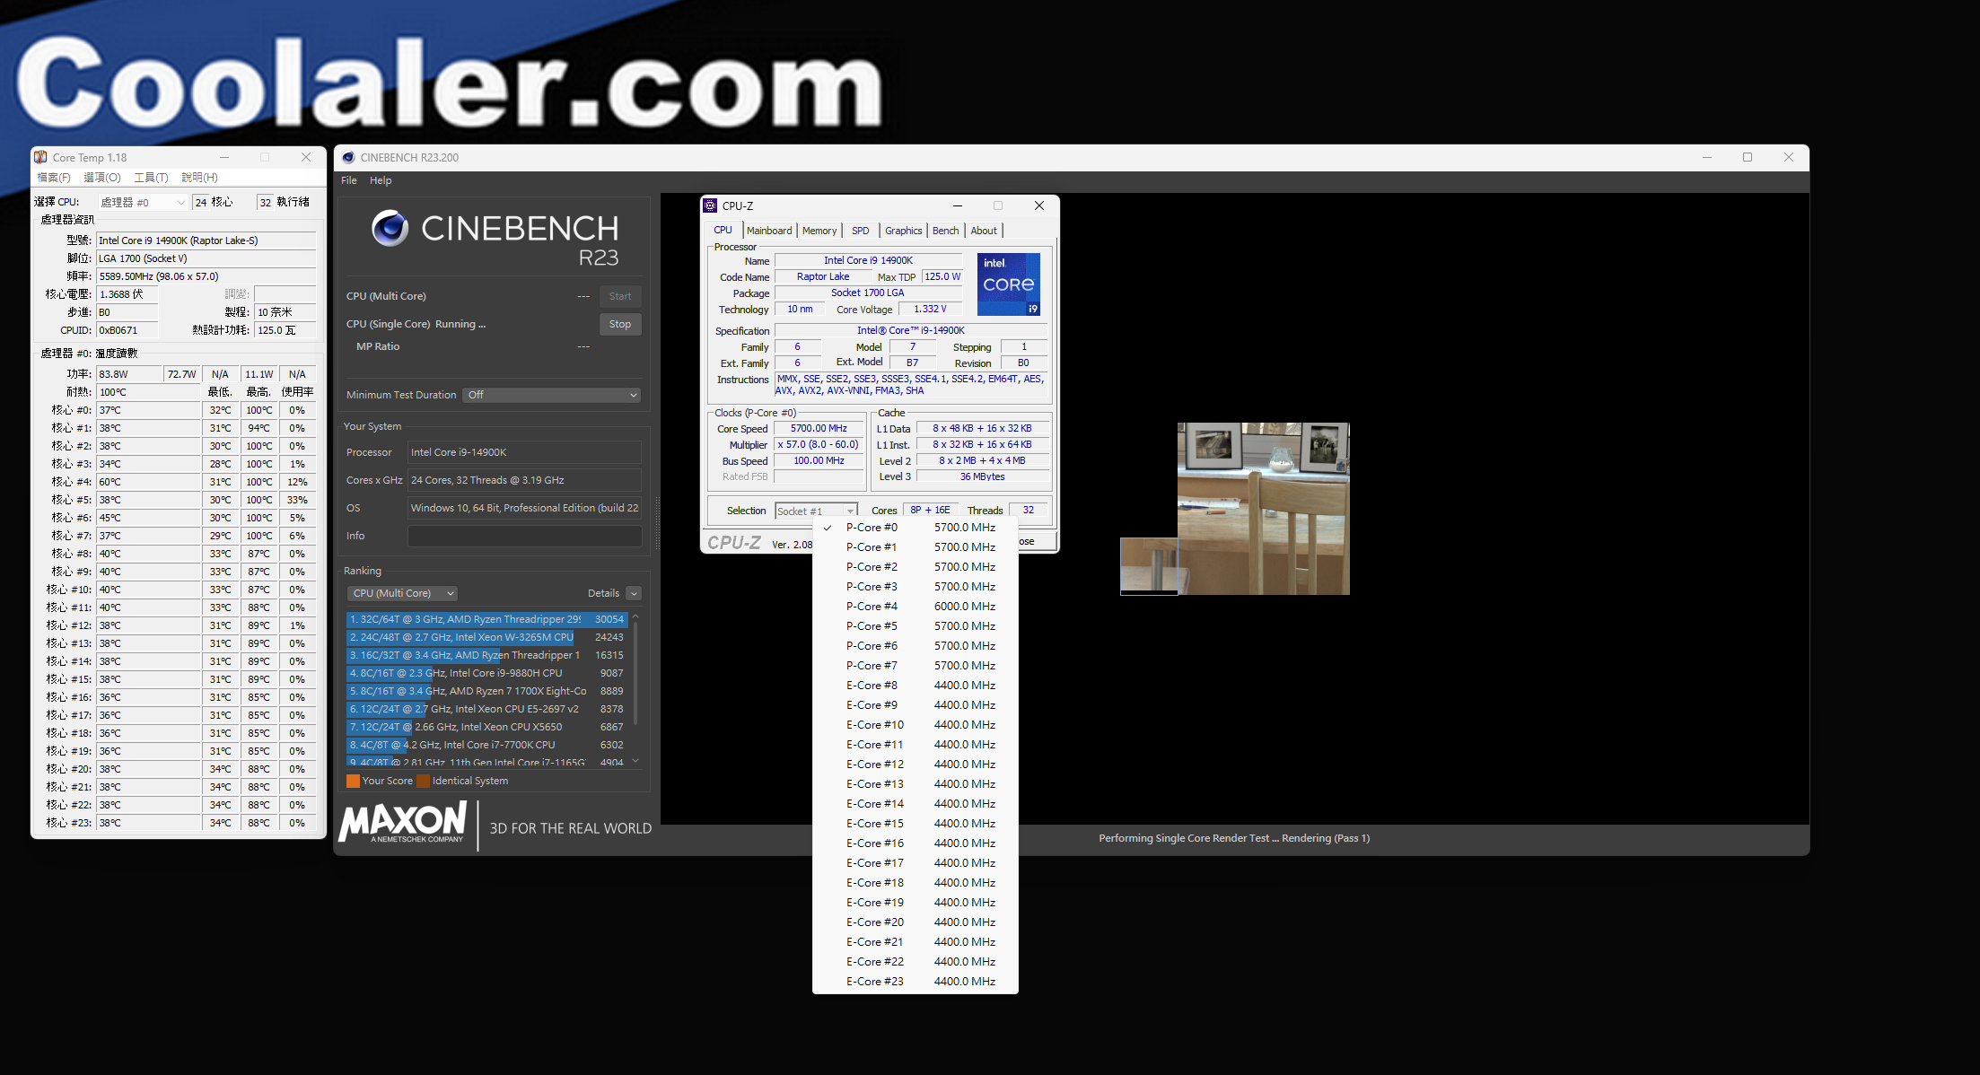Image resolution: width=1980 pixels, height=1075 pixels.
Task: Click the CPU-Z Core Speed value
Action: pyautogui.click(x=819, y=429)
